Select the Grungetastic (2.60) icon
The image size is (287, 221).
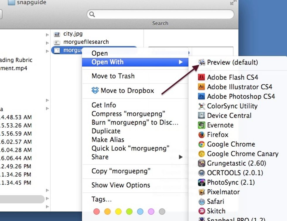coord(201,163)
